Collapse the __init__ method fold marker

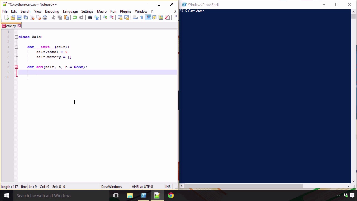click(16, 47)
